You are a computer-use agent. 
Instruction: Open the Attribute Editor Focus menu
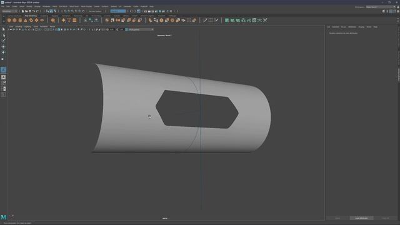(x=344, y=27)
